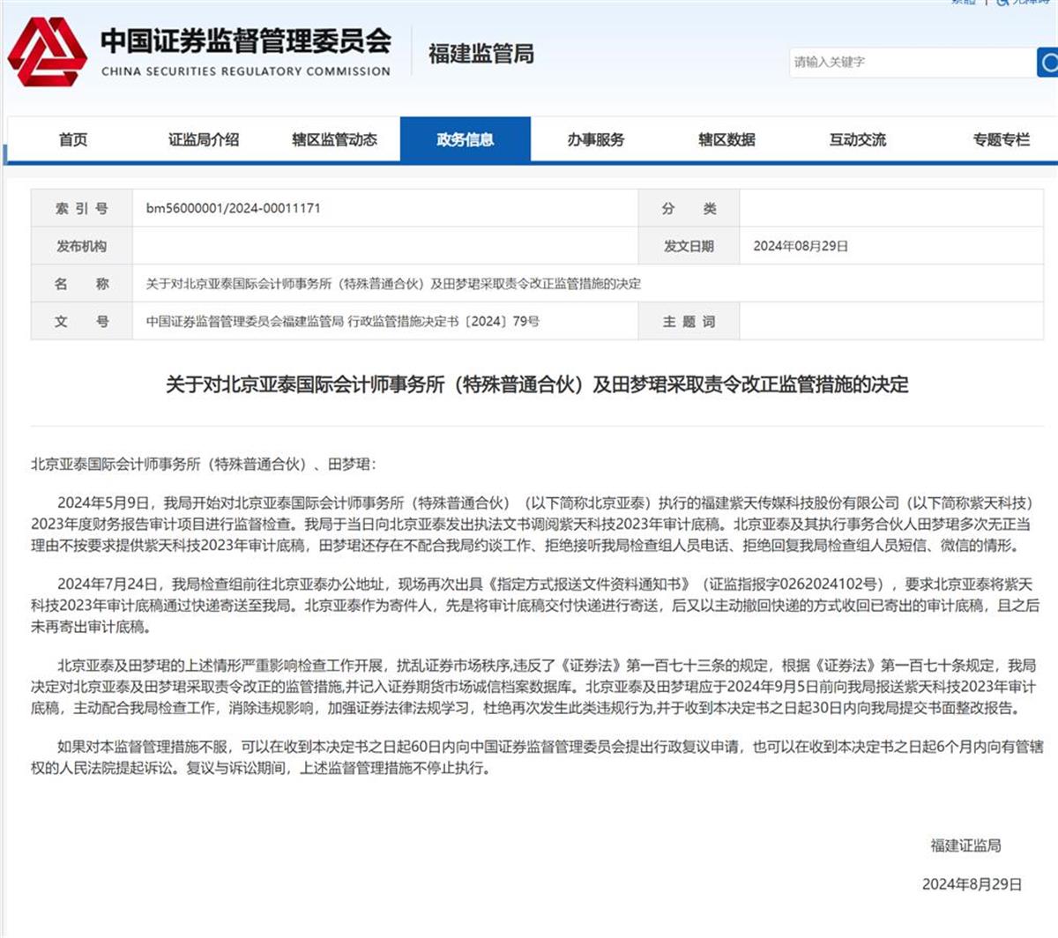Viewport: 1058px width, 938px height.
Task: Go to the 首页 home tab
Action: (73, 139)
